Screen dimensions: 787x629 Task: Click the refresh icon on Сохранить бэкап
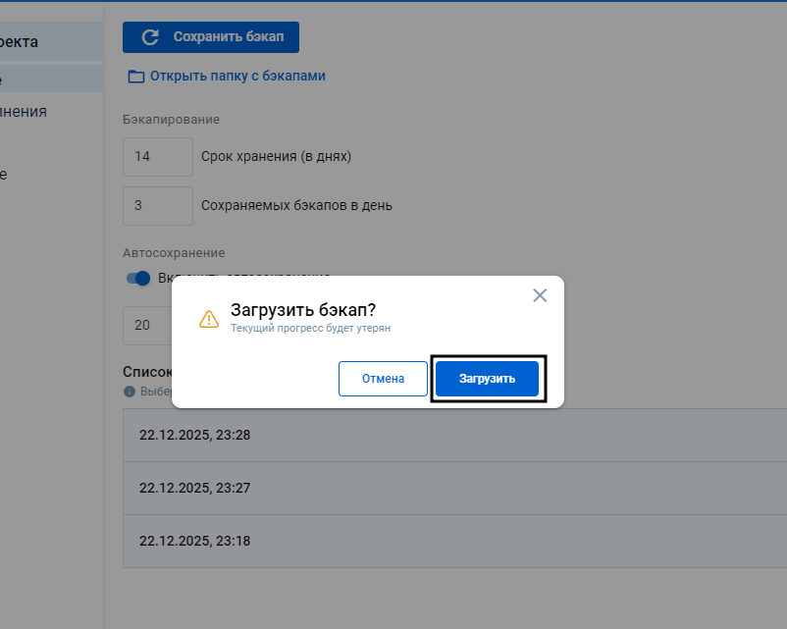tap(150, 37)
